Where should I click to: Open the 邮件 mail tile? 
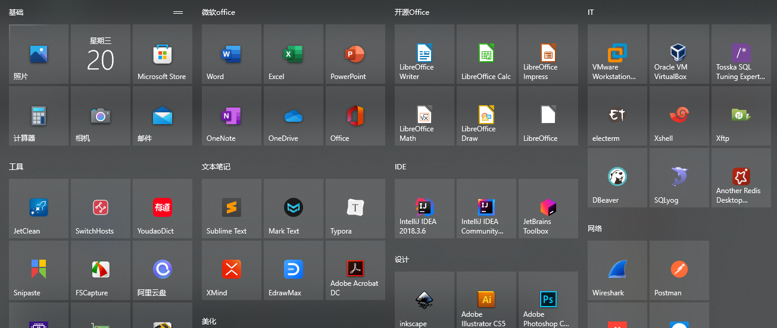tap(163, 116)
